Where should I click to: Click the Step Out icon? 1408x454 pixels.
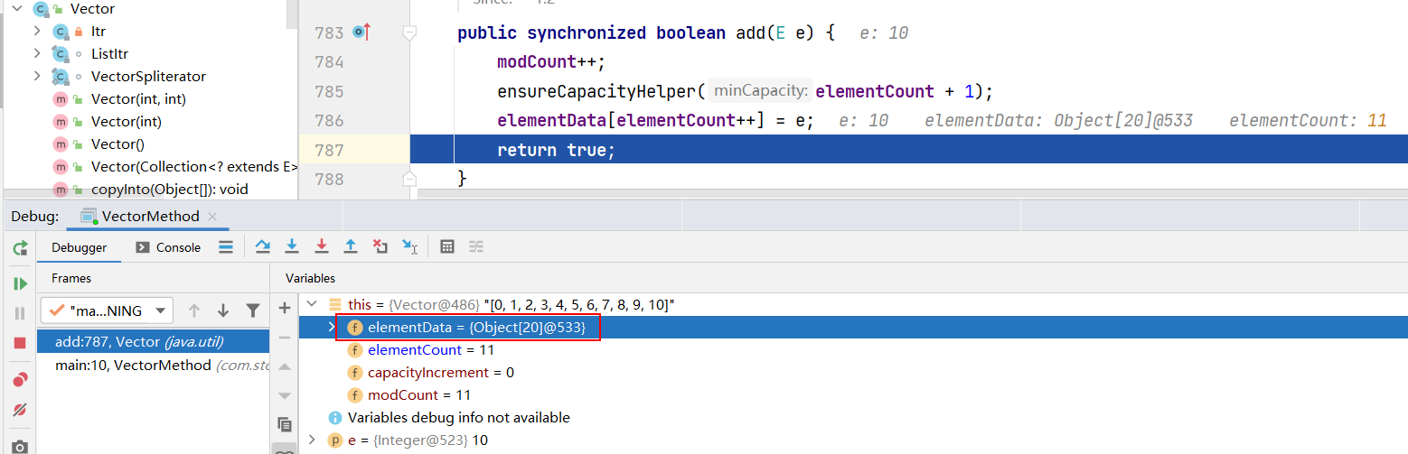(351, 246)
